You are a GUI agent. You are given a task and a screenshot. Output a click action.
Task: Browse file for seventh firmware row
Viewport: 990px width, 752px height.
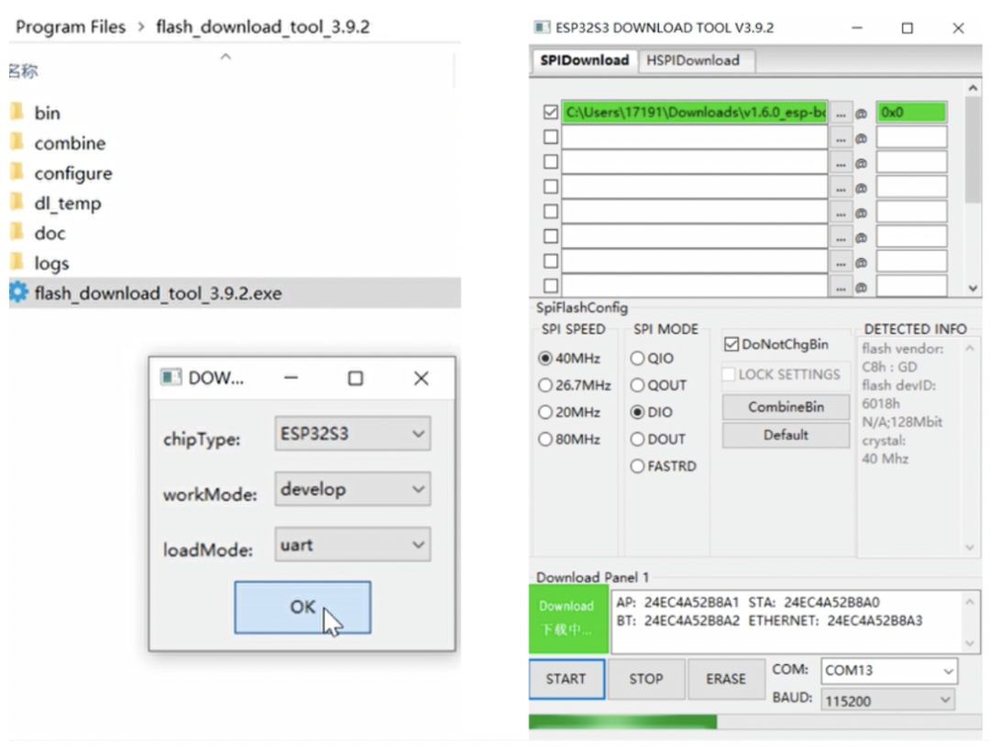(x=841, y=262)
